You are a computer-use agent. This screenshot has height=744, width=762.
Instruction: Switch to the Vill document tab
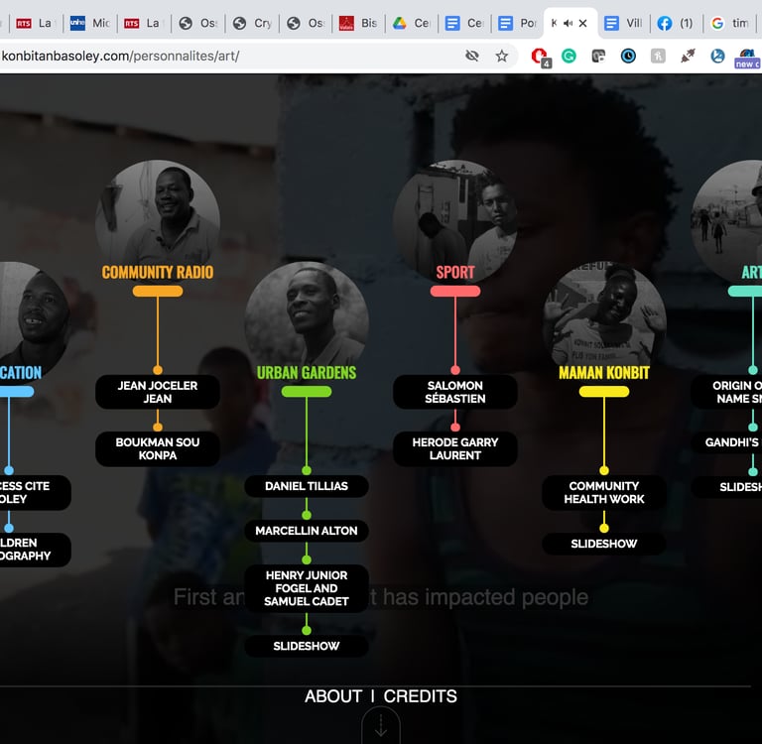[623, 23]
